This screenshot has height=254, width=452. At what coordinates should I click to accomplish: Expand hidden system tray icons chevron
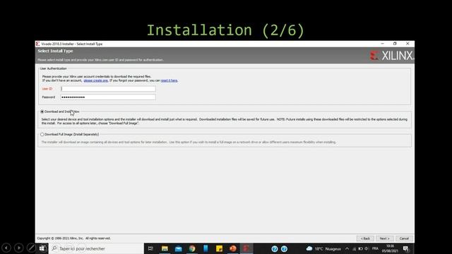[347, 248]
